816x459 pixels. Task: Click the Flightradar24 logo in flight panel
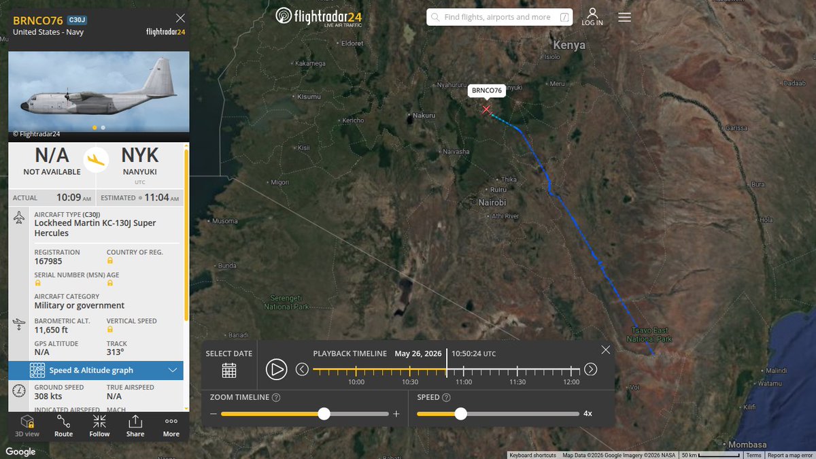[x=166, y=31]
